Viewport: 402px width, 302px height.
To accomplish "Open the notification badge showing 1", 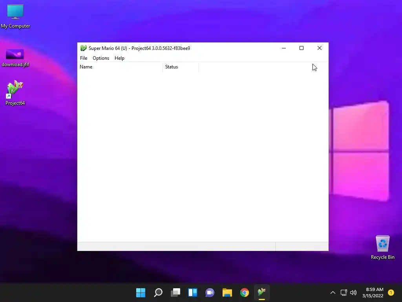I will 391,293.
